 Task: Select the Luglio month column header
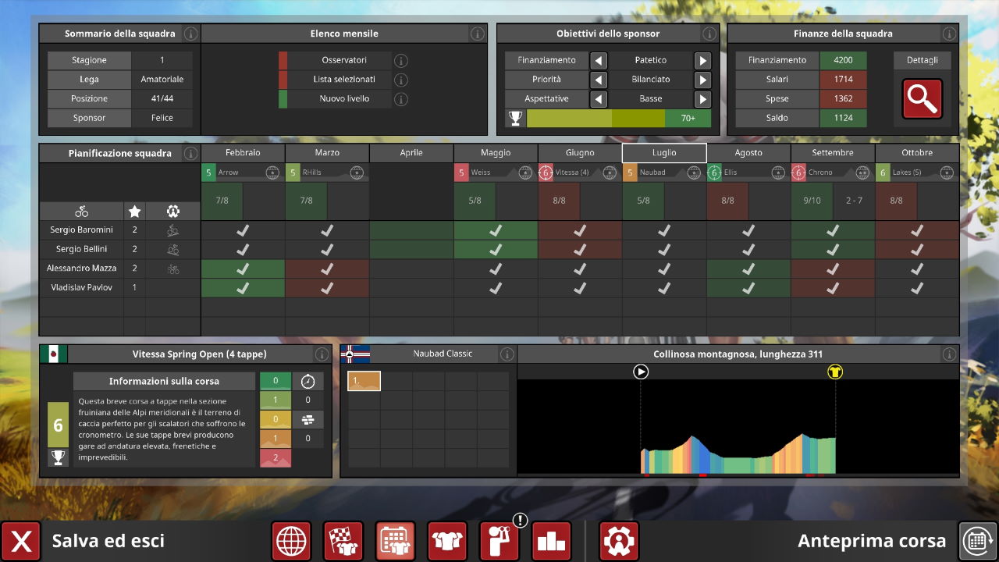click(664, 153)
